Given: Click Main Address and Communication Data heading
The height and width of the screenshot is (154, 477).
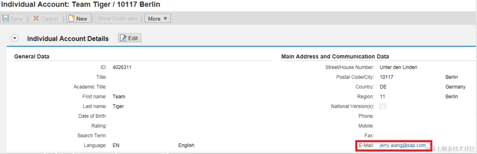Looking at the screenshot, I should coord(335,57).
